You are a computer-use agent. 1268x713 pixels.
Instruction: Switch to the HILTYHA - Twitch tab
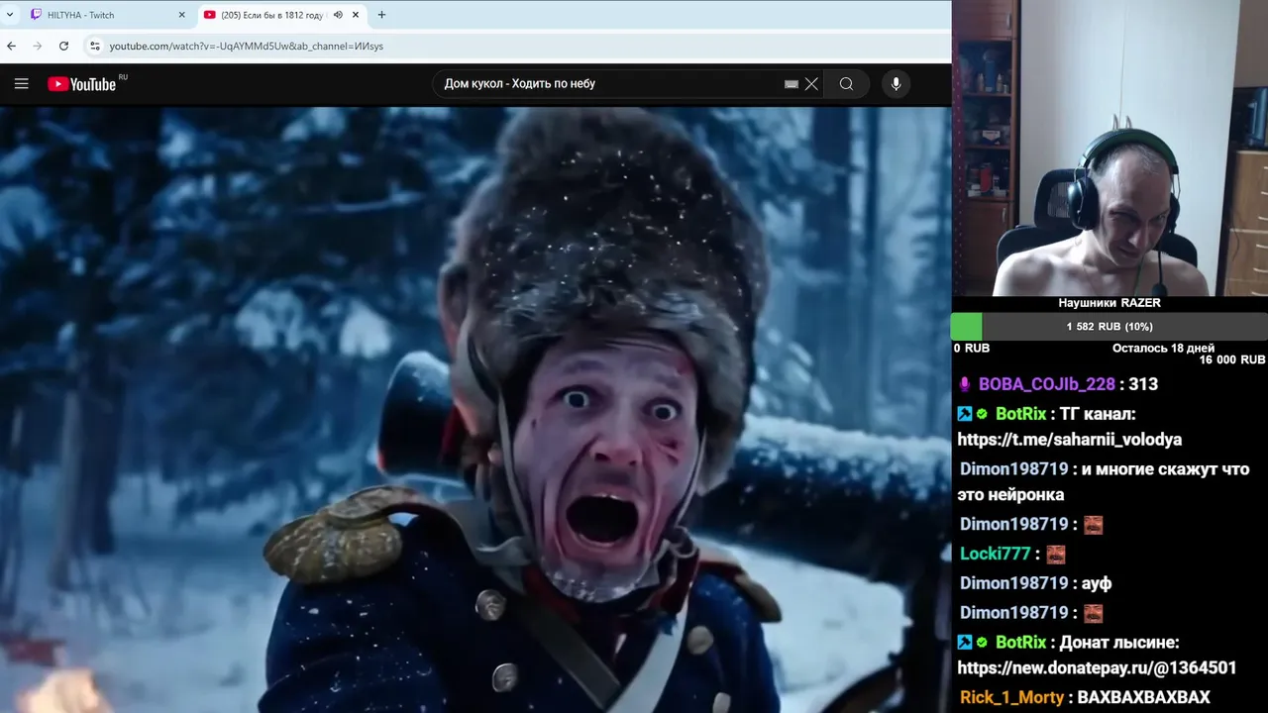click(107, 15)
